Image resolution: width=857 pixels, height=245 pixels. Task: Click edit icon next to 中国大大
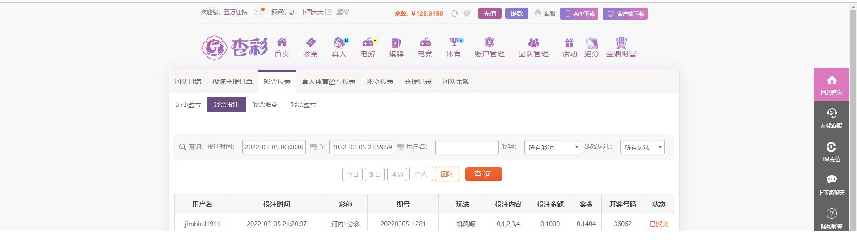coord(329,12)
